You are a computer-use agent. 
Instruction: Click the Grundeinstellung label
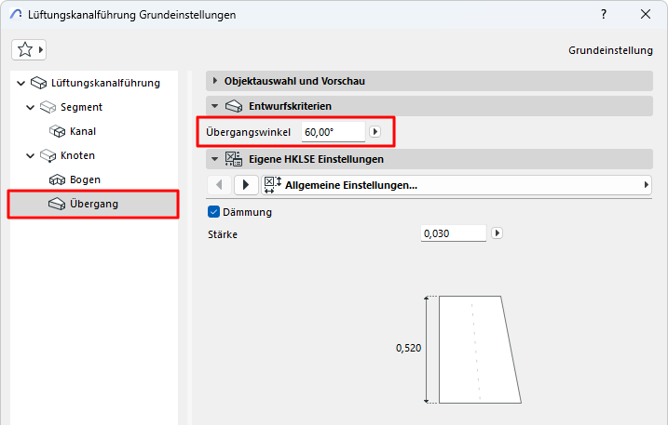(x=610, y=50)
